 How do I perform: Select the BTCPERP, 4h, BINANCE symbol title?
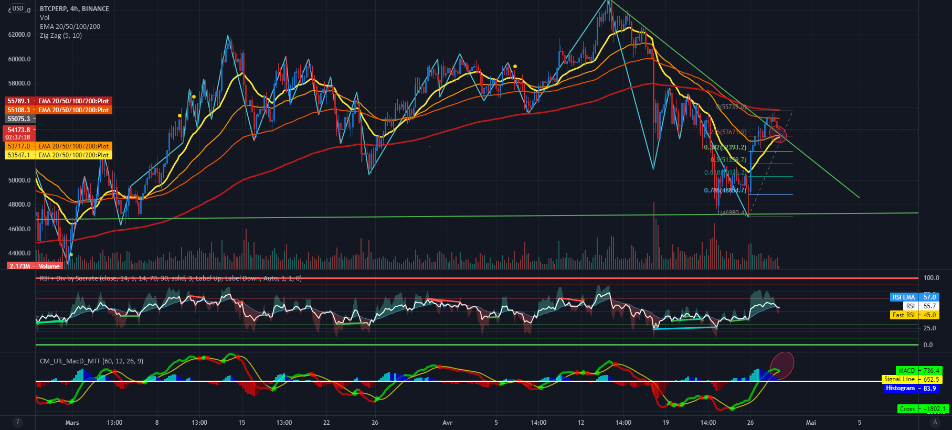75,9
